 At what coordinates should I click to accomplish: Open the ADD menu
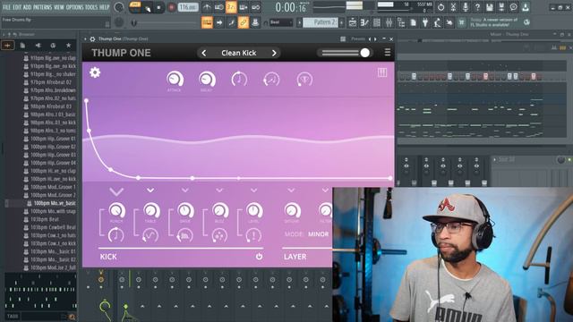(28, 7)
